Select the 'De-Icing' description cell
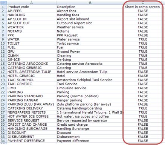 click(x=90, y=59)
